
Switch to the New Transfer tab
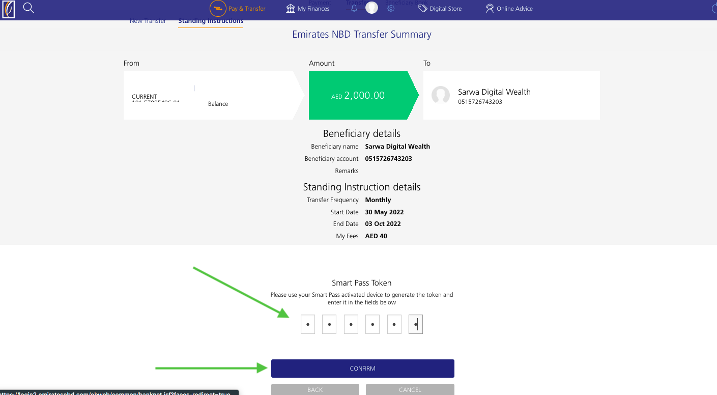point(148,20)
